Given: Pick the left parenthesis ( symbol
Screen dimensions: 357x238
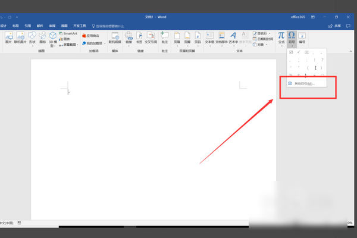Looking at the screenshot, I should point(308,68).
